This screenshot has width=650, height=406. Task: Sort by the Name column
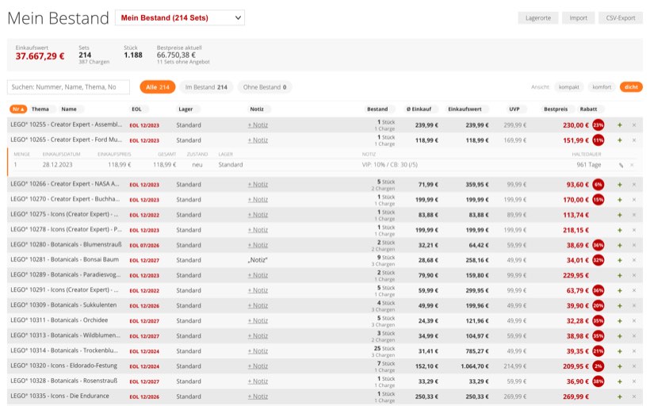(x=69, y=109)
